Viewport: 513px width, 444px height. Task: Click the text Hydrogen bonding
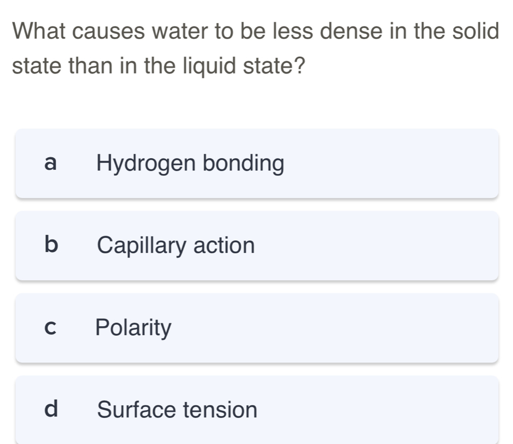point(191,163)
